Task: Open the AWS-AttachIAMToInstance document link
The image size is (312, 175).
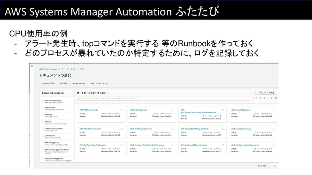Action: (x=90, y=129)
